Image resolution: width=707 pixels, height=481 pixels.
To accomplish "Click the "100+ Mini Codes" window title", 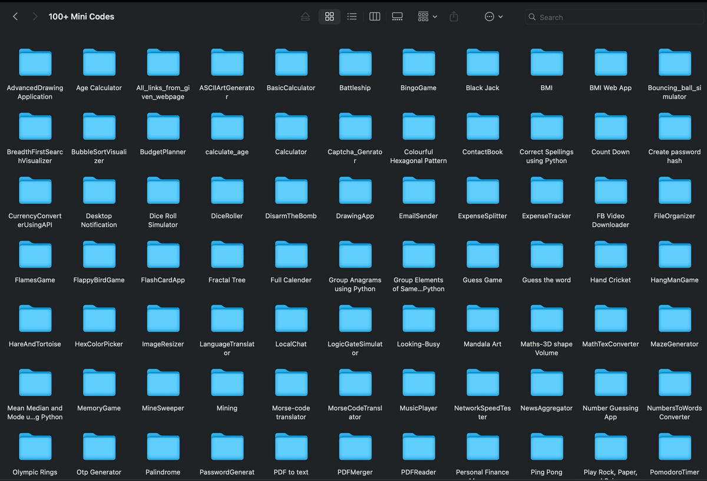I will click(x=81, y=17).
